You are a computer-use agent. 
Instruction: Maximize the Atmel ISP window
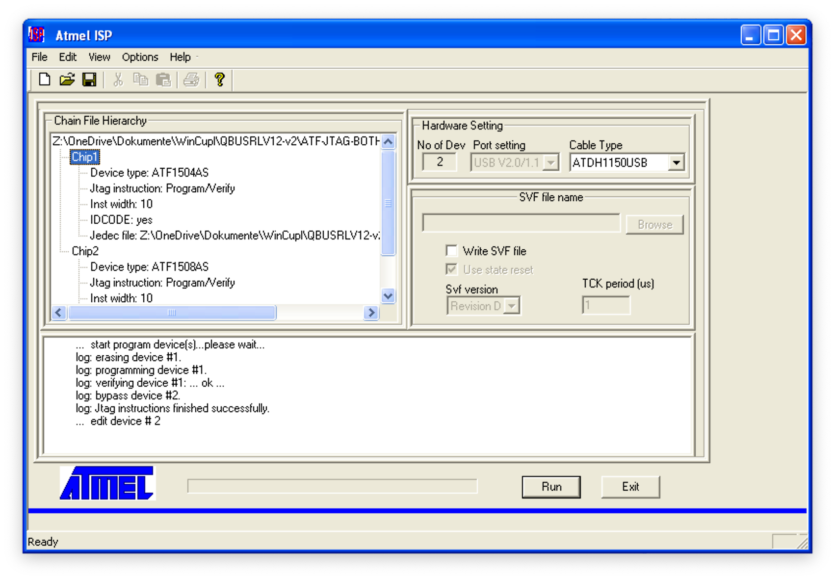pyautogui.click(x=774, y=35)
